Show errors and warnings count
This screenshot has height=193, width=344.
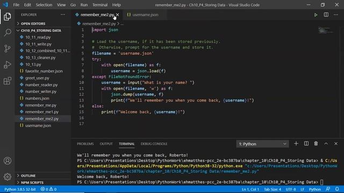coord(48,189)
